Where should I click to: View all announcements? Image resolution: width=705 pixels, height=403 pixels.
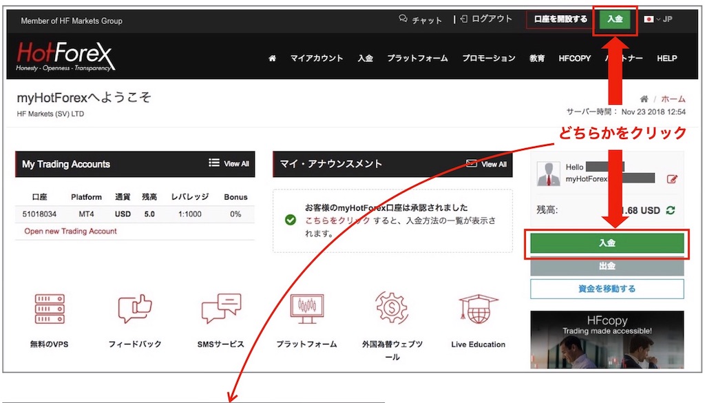[x=486, y=164]
